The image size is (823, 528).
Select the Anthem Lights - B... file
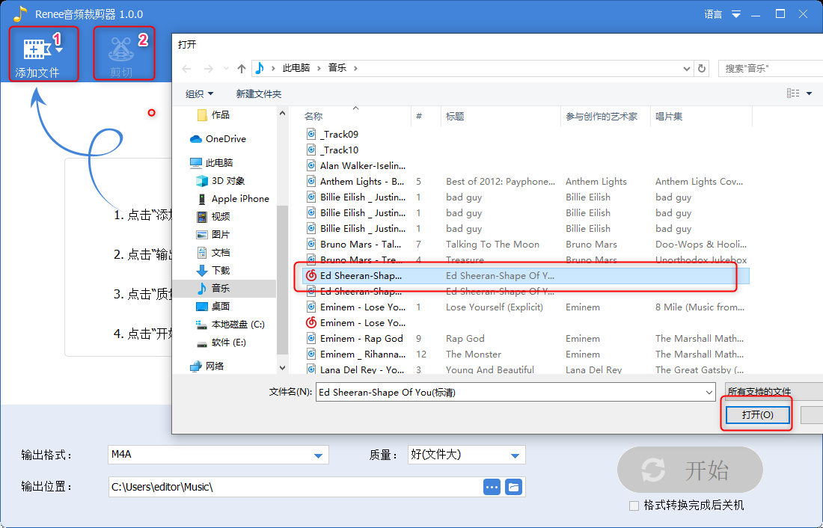362,182
